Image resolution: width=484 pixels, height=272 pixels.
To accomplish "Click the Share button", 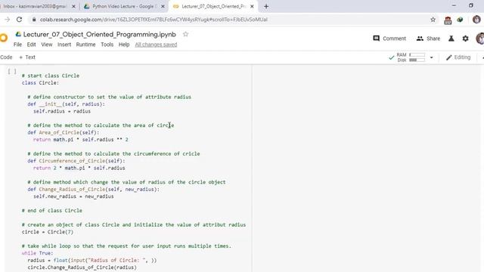I will 429,39.
